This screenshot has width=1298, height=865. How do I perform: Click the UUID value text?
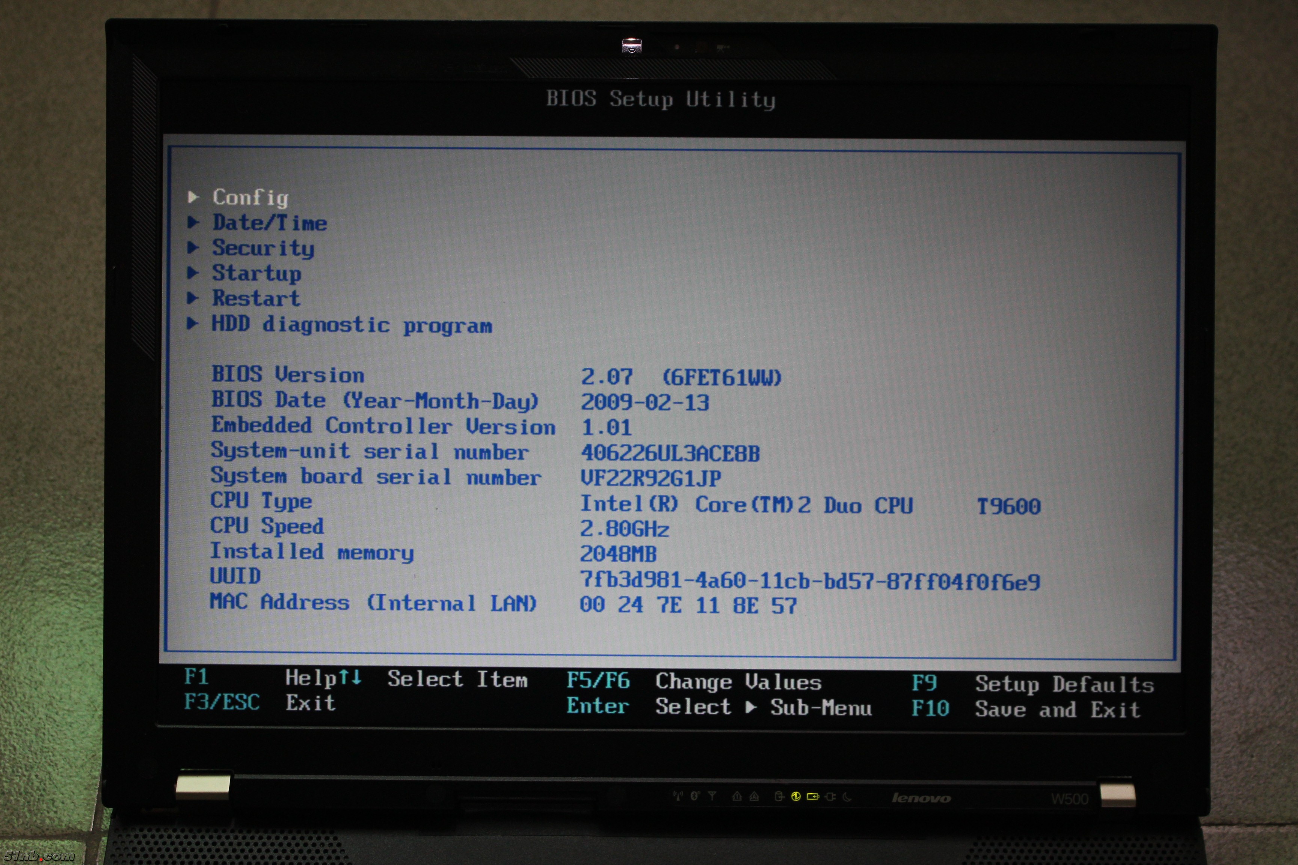click(x=810, y=581)
